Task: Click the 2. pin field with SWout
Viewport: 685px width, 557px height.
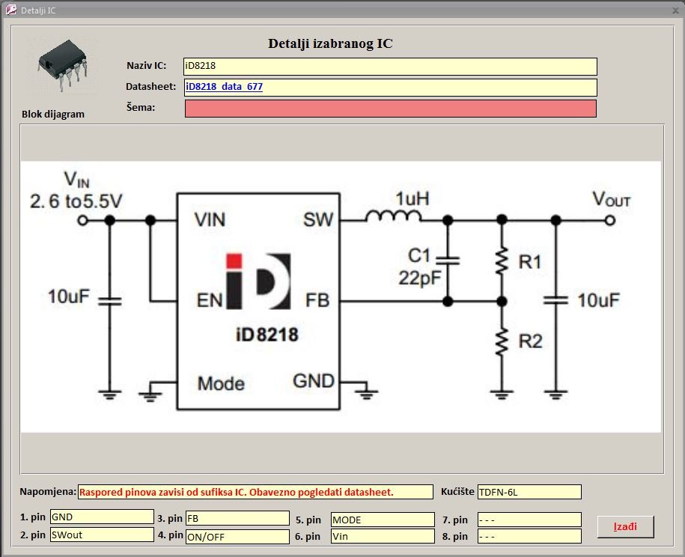Action: (x=100, y=535)
